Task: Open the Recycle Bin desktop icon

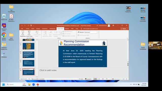Action: [4, 17]
